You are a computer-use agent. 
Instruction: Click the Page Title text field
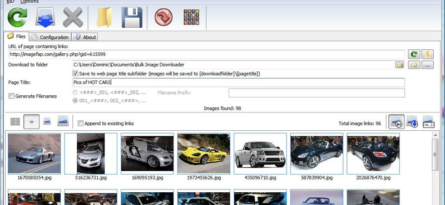239,83
